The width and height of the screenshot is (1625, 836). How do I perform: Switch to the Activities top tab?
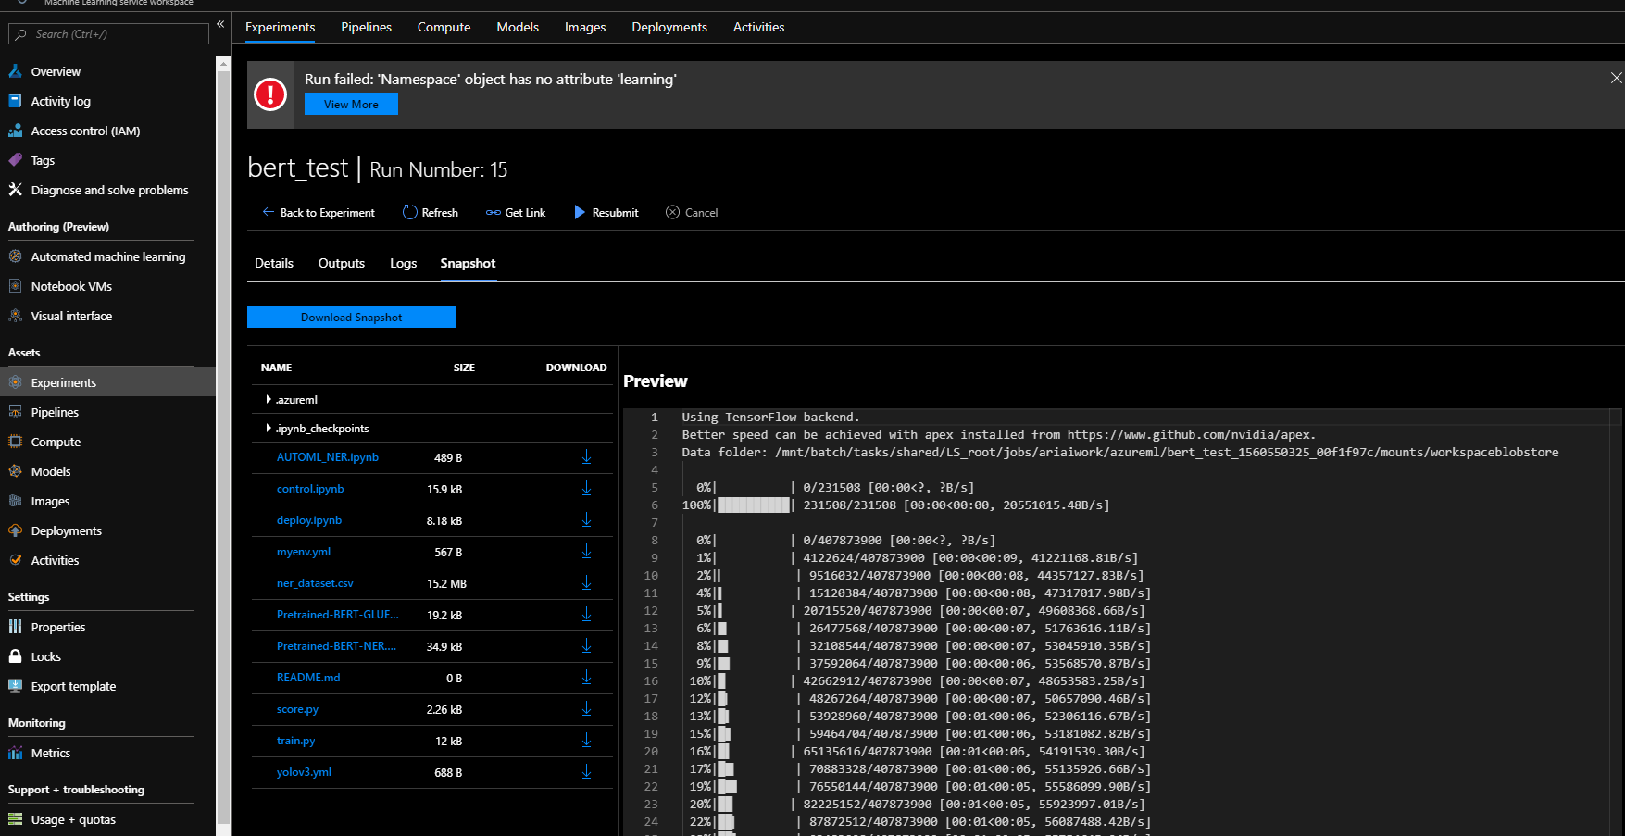758,27
